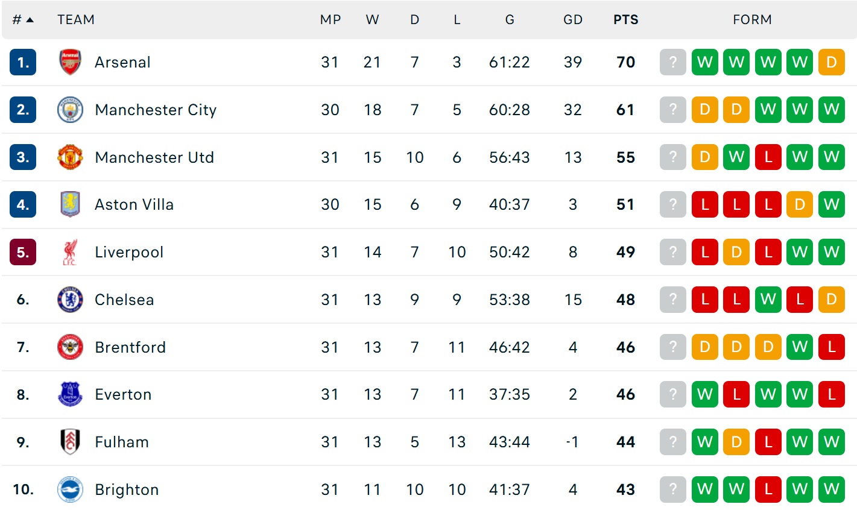857x510 pixels.
Task: Click the Aston Villa crest icon
Action: [x=70, y=204]
